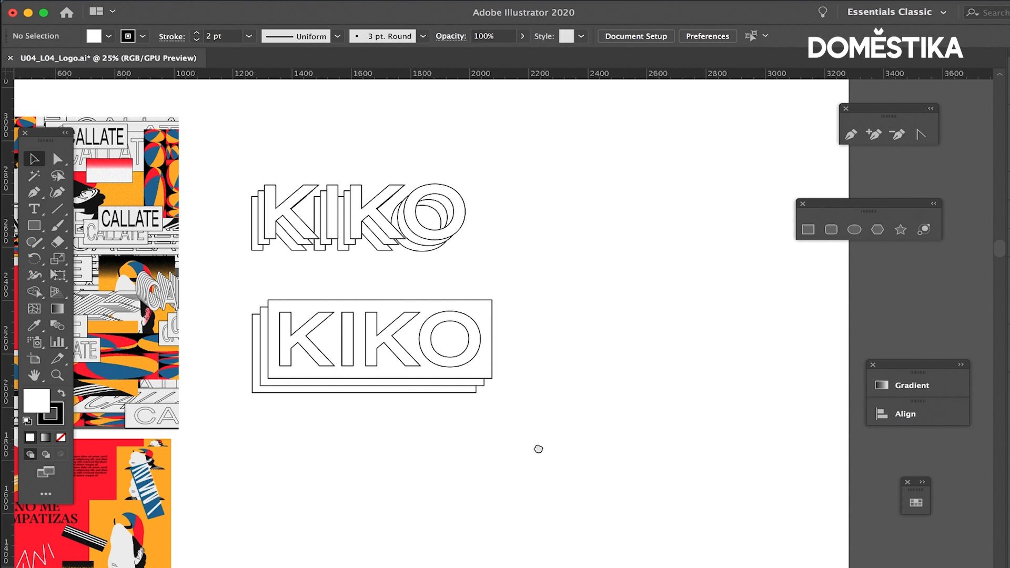Choose the Perspective Grid tool
This screenshot has height=568, width=1010.
click(57, 292)
